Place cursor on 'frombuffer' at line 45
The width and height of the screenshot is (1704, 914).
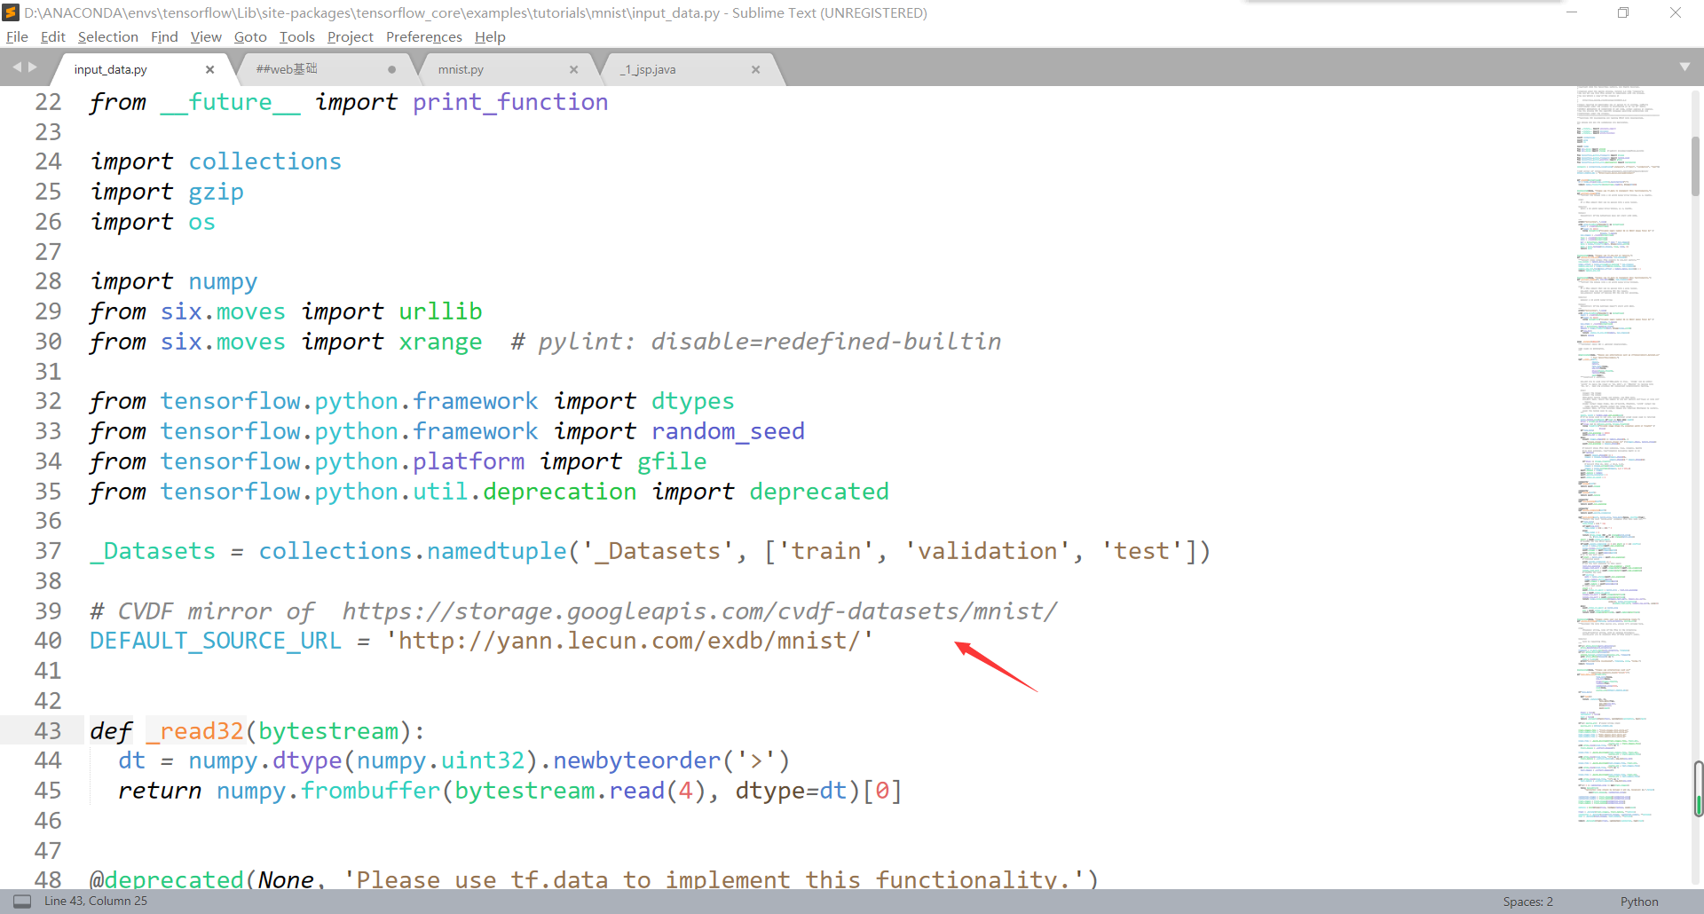point(370,792)
